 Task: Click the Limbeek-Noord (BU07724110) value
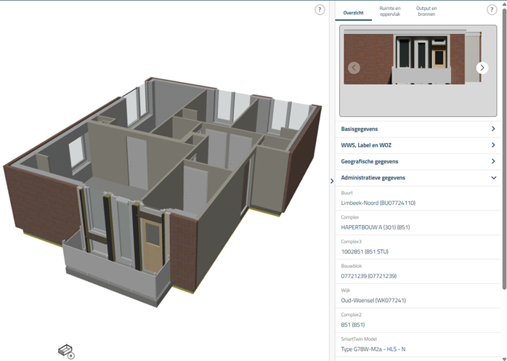click(378, 203)
